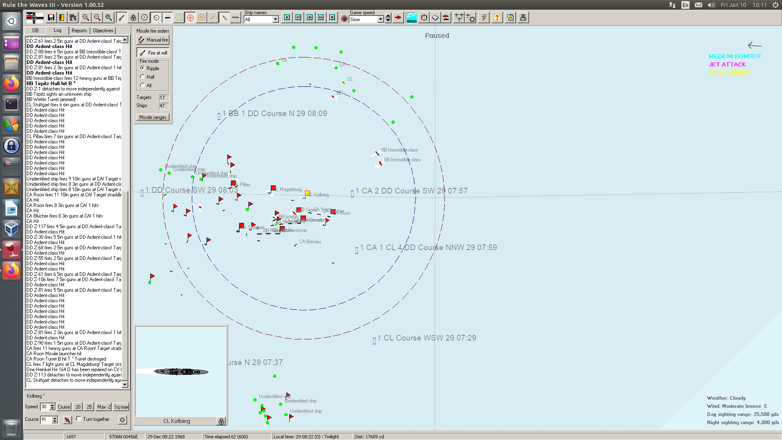Click the red arrow toolbar icon
The width and height of the screenshot is (782, 440).
coord(398,18)
